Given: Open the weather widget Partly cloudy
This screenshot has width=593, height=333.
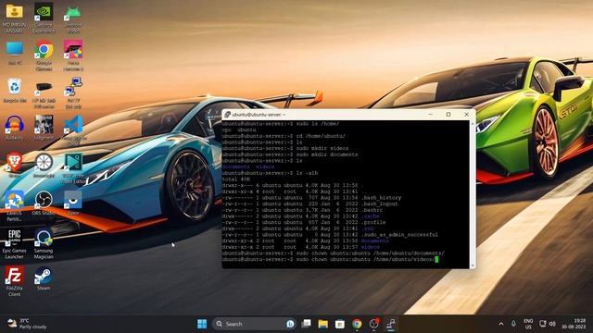Looking at the screenshot, I should click(27, 324).
